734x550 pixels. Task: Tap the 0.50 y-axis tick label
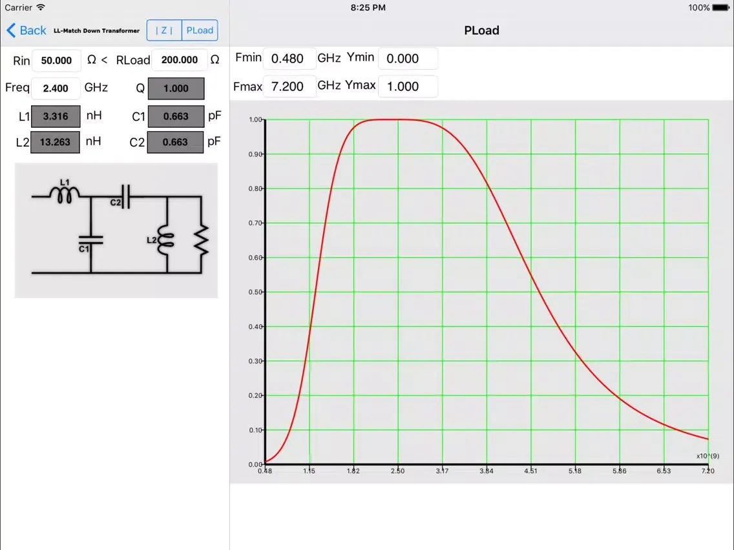[x=255, y=292]
